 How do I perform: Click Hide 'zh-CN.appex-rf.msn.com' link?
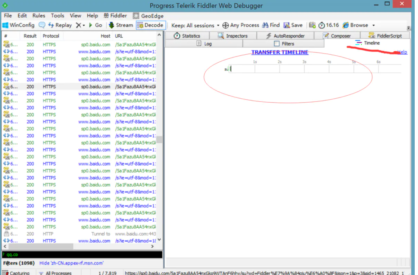click(x=71, y=263)
